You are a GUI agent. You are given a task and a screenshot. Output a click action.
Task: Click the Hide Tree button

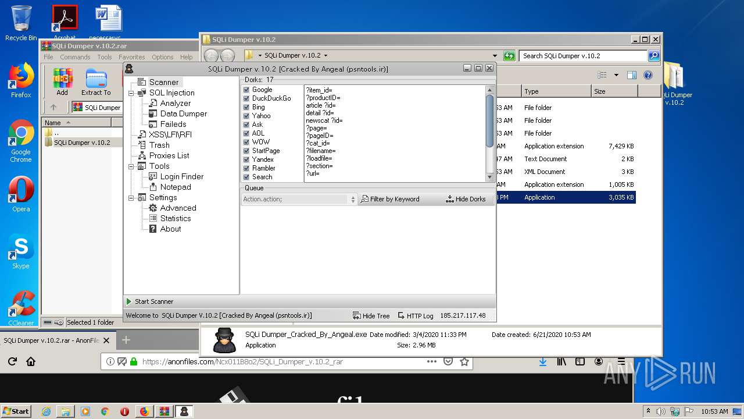[x=371, y=315]
